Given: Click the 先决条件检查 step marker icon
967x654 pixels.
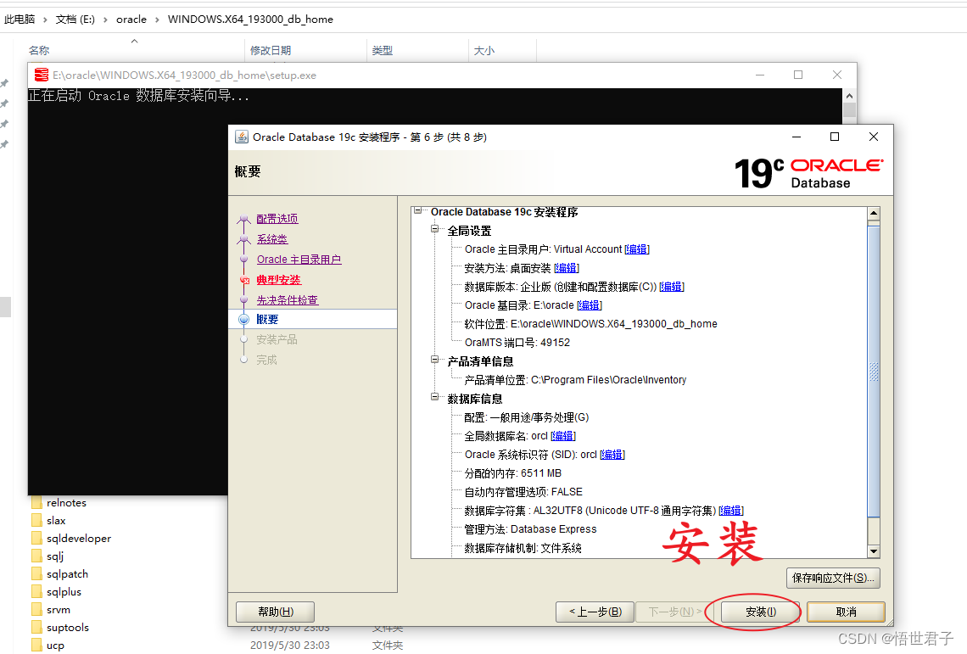Looking at the screenshot, I should point(243,299).
